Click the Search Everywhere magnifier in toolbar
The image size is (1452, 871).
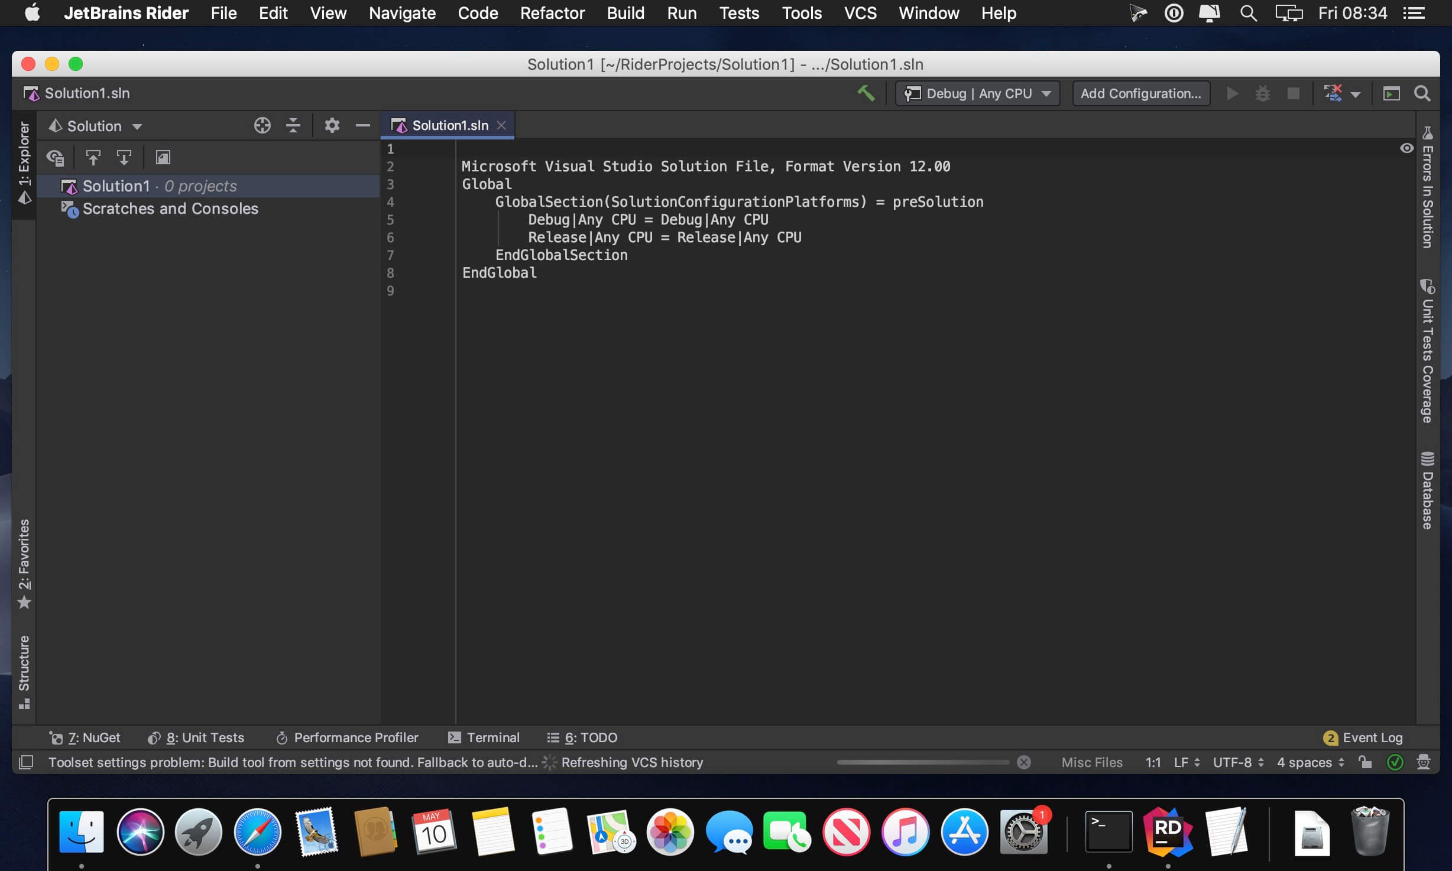(x=1422, y=93)
